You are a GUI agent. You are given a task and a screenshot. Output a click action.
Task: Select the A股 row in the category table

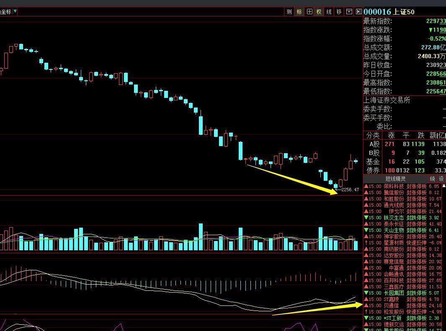point(405,144)
